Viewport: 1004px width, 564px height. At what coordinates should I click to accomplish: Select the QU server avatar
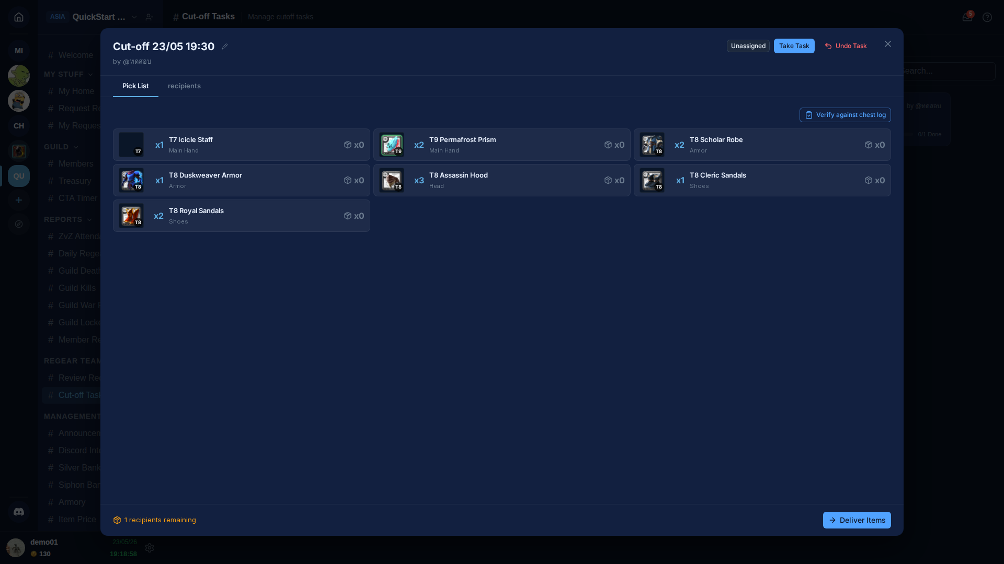19,176
